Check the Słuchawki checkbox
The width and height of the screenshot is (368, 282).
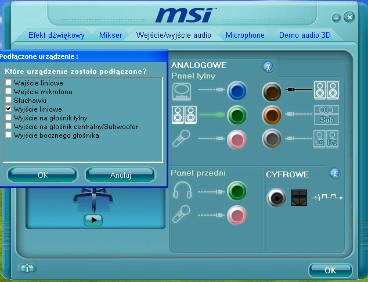tap(9, 100)
